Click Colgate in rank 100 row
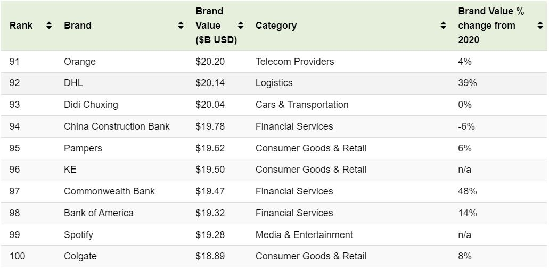 (80, 256)
